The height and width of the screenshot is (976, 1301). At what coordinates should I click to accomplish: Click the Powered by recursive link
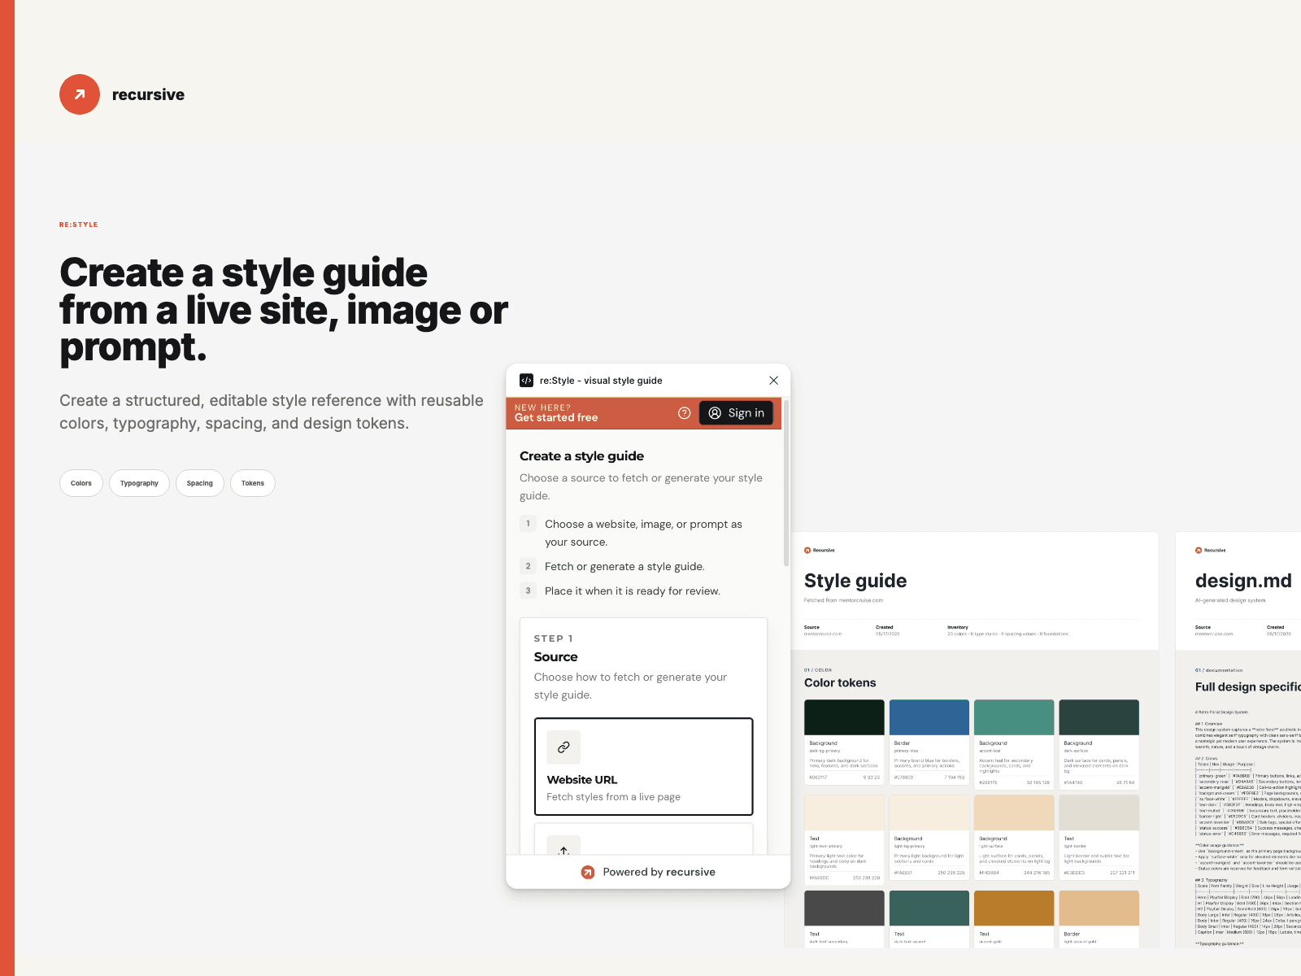coord(648,872)
